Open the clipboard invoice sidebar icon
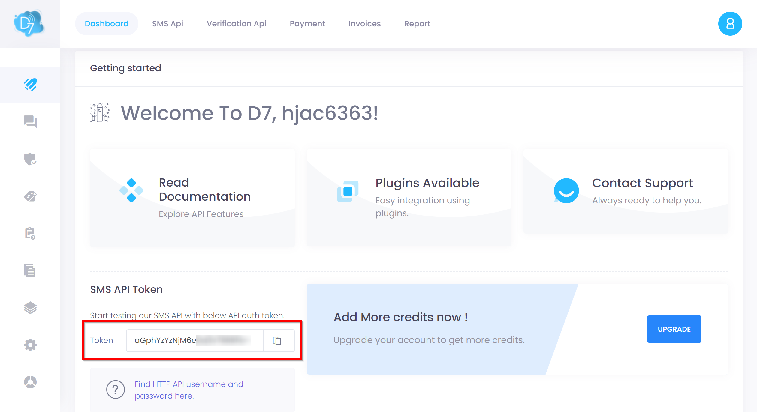The height and width of the screenshot is (412, 757). coord(30,233)
